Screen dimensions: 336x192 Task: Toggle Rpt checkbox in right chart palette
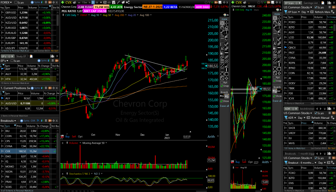point(274,78)
